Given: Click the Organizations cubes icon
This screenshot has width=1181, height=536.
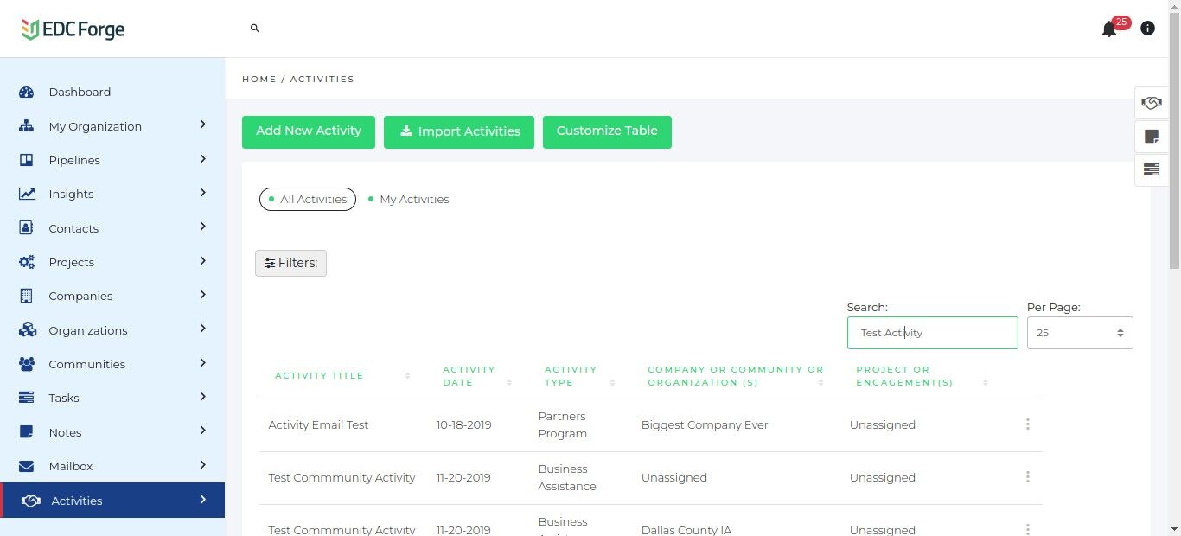Looking at the screenshot, I should 27,330.
